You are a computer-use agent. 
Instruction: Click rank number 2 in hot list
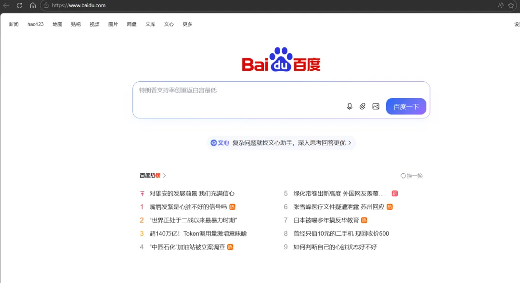[x=142, y=220]
